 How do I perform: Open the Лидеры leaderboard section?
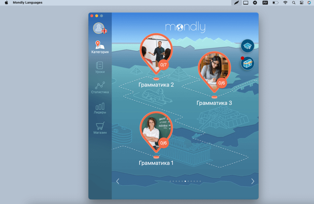pyautogui.click(x=100, y=108)
